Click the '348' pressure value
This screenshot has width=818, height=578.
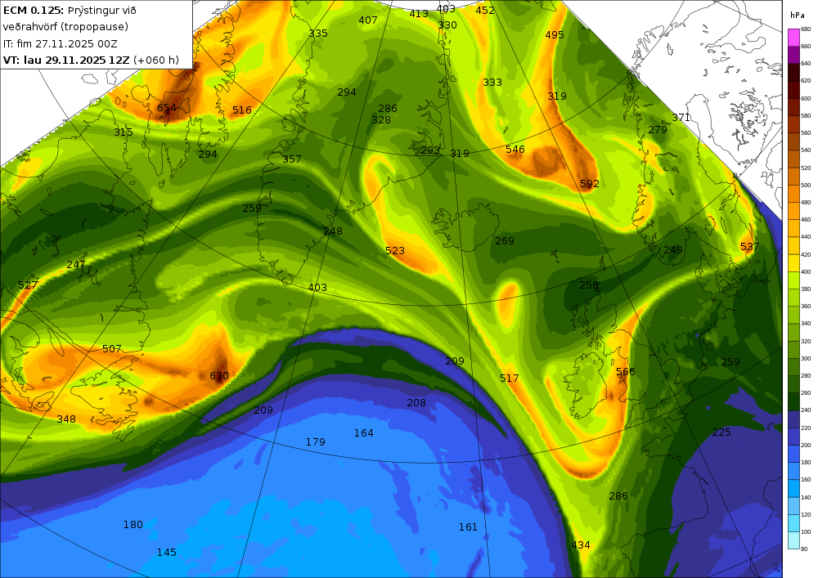click(x=66, y=419)
